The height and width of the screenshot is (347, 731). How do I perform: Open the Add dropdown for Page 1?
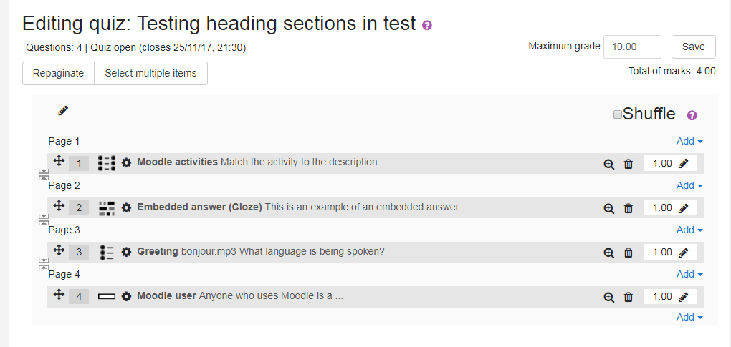(x=689, y=141)
